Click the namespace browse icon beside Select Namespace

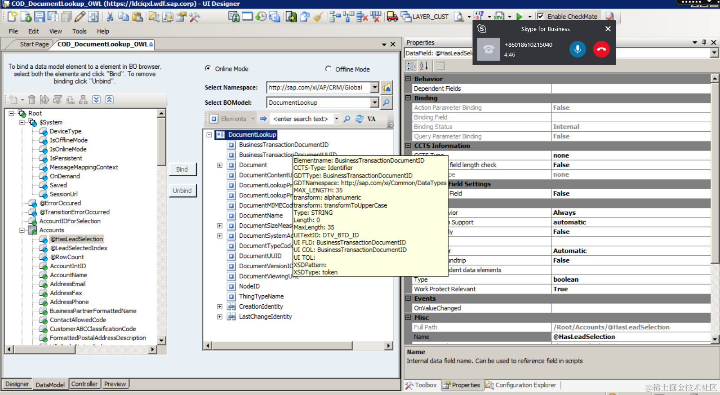[x=387, y=88]
